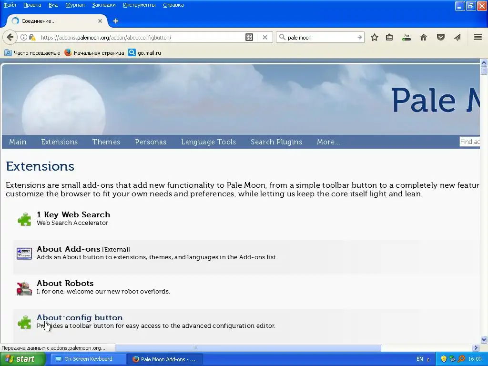Switch to Pale Moon Add-ons taskbar item
Viewport: 488px width, 366px height.
165,359
